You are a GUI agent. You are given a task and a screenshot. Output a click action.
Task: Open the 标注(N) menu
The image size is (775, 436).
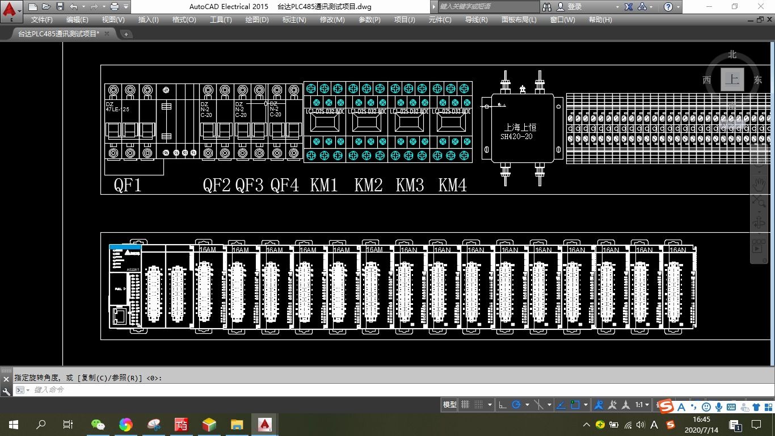tap(294, 19)
